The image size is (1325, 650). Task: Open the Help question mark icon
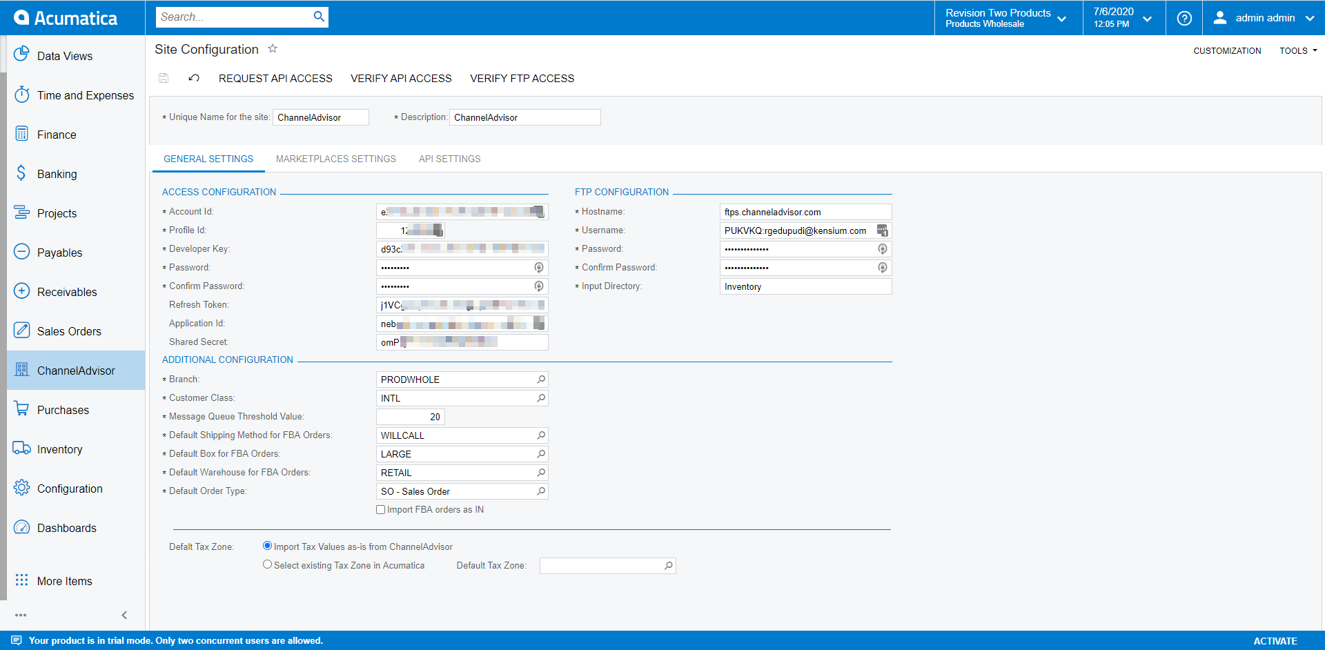pos(1184,18)
